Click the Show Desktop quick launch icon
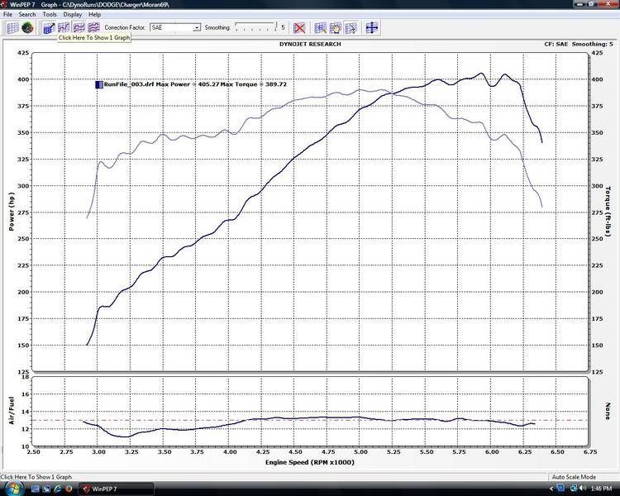Screen dimensions: 620x496 [x=36, y=489]
